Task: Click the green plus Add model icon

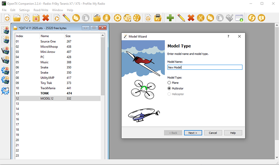Action: click(x=170, y=18)
